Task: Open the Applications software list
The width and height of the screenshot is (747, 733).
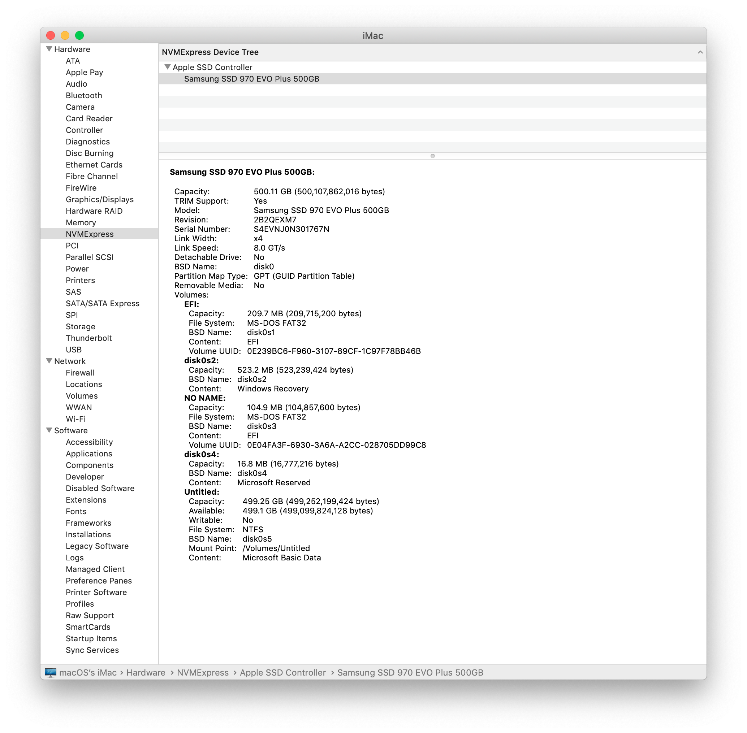Action: click(88, 454)
